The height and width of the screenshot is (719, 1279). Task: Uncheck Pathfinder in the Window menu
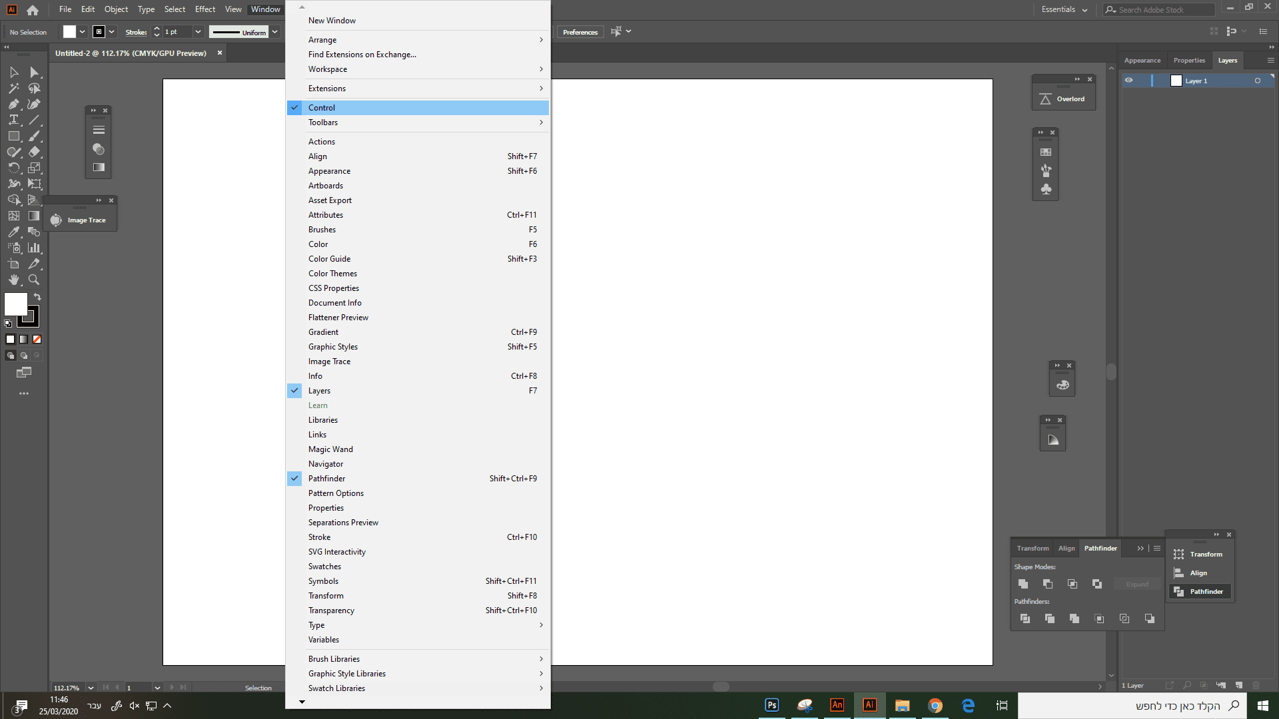tap(326, 479)
